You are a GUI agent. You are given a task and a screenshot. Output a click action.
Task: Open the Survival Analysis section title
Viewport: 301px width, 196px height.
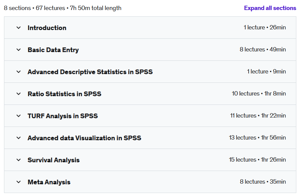point(53,160)
